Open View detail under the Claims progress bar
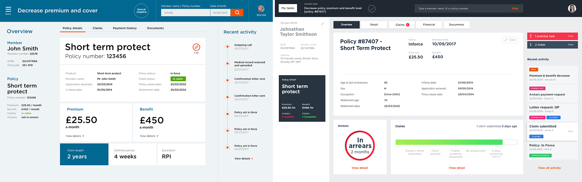The height and width of the screenshot is (182, 582). coord(457,168)
